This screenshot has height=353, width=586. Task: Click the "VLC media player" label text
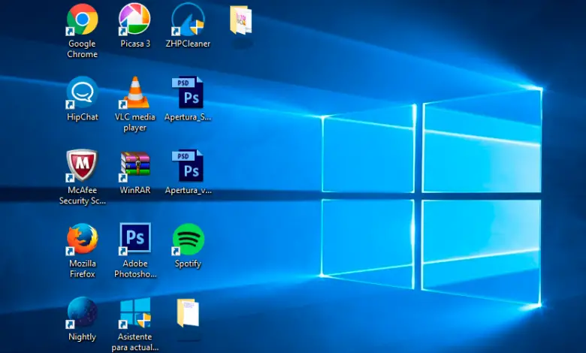pyautogui.click(x=135, y=122)
